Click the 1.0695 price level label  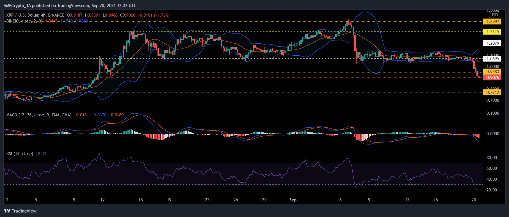pyautogui.click(x=492, y=59)
